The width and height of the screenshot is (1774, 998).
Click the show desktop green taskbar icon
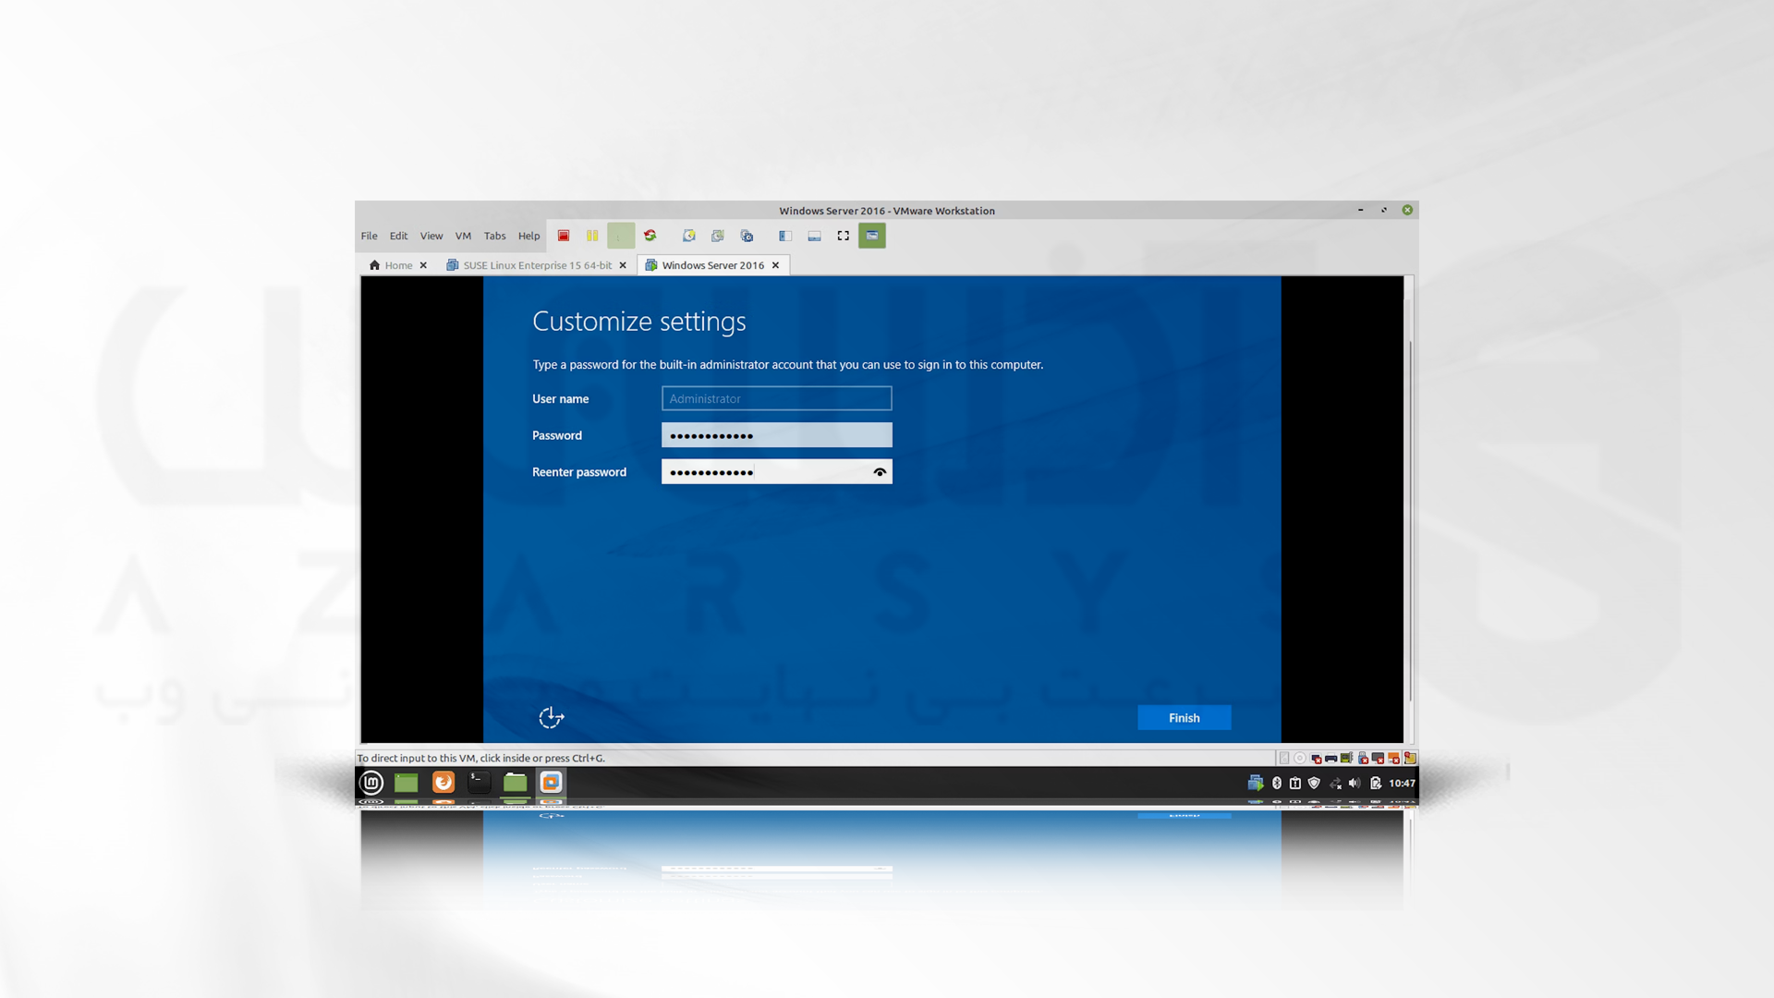point(407,783)
